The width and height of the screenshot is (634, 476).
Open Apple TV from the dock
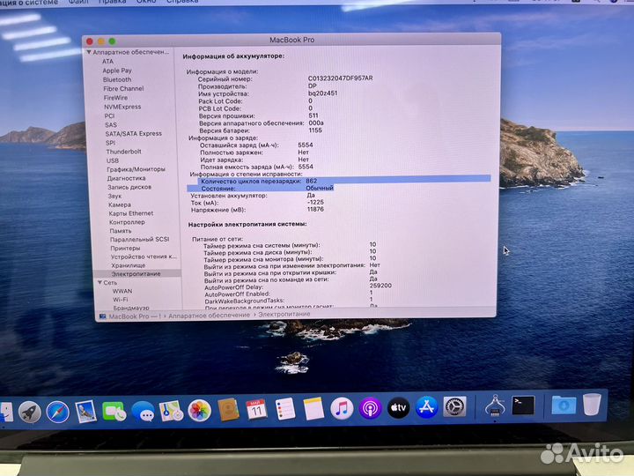coord(398,407)
